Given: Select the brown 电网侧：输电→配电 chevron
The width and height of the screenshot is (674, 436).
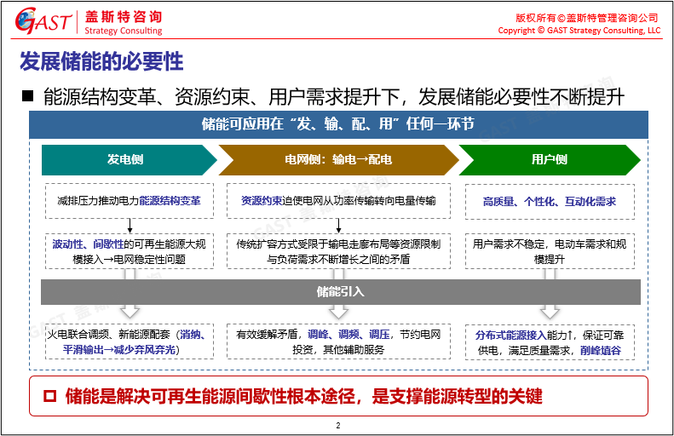Looking at the screenshot, I should [x=337, y=159].
